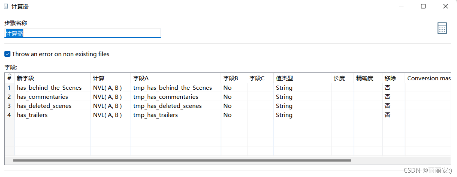Select tmp_has_commentaries field A cell

pos(176,97)
